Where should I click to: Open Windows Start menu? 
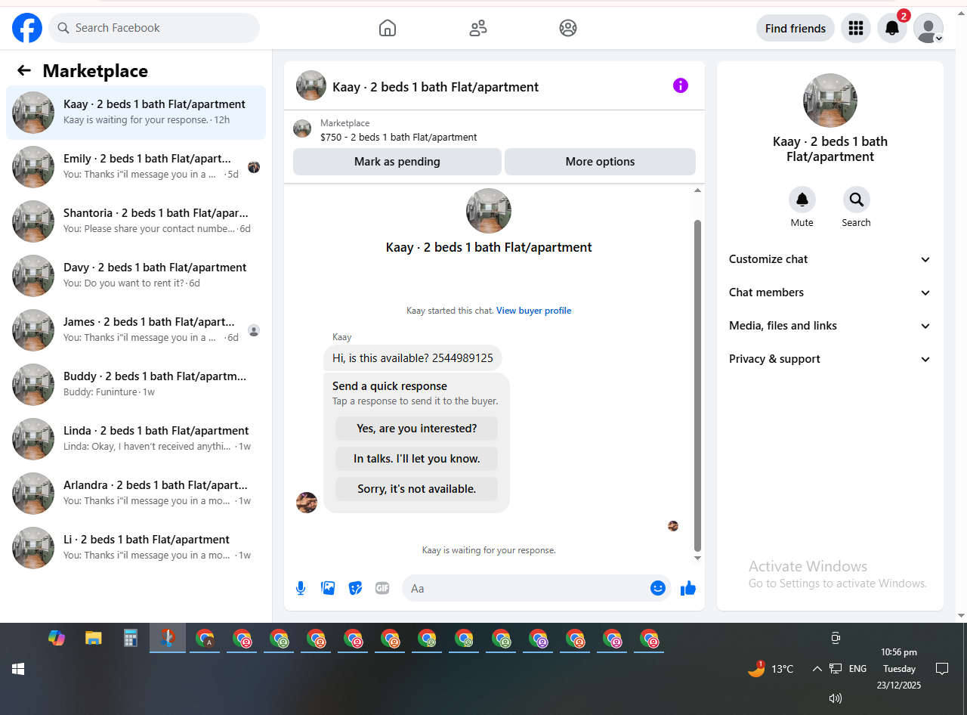coord(18,669)
